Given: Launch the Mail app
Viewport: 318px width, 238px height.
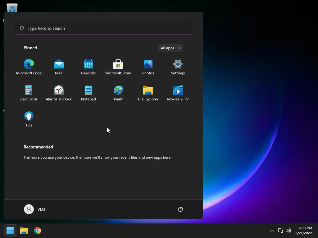Looking at the screenshot, I should [59, 67].
